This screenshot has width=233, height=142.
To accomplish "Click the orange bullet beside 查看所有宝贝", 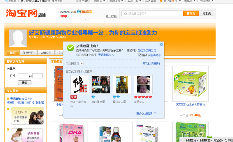I will click(x=8, y=99).
